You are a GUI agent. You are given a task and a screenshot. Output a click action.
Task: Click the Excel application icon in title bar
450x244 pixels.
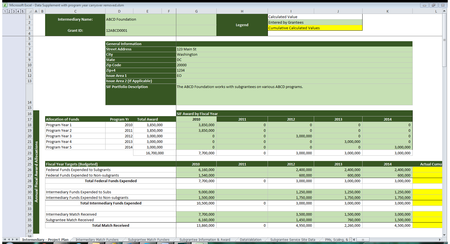coord(5,5)
